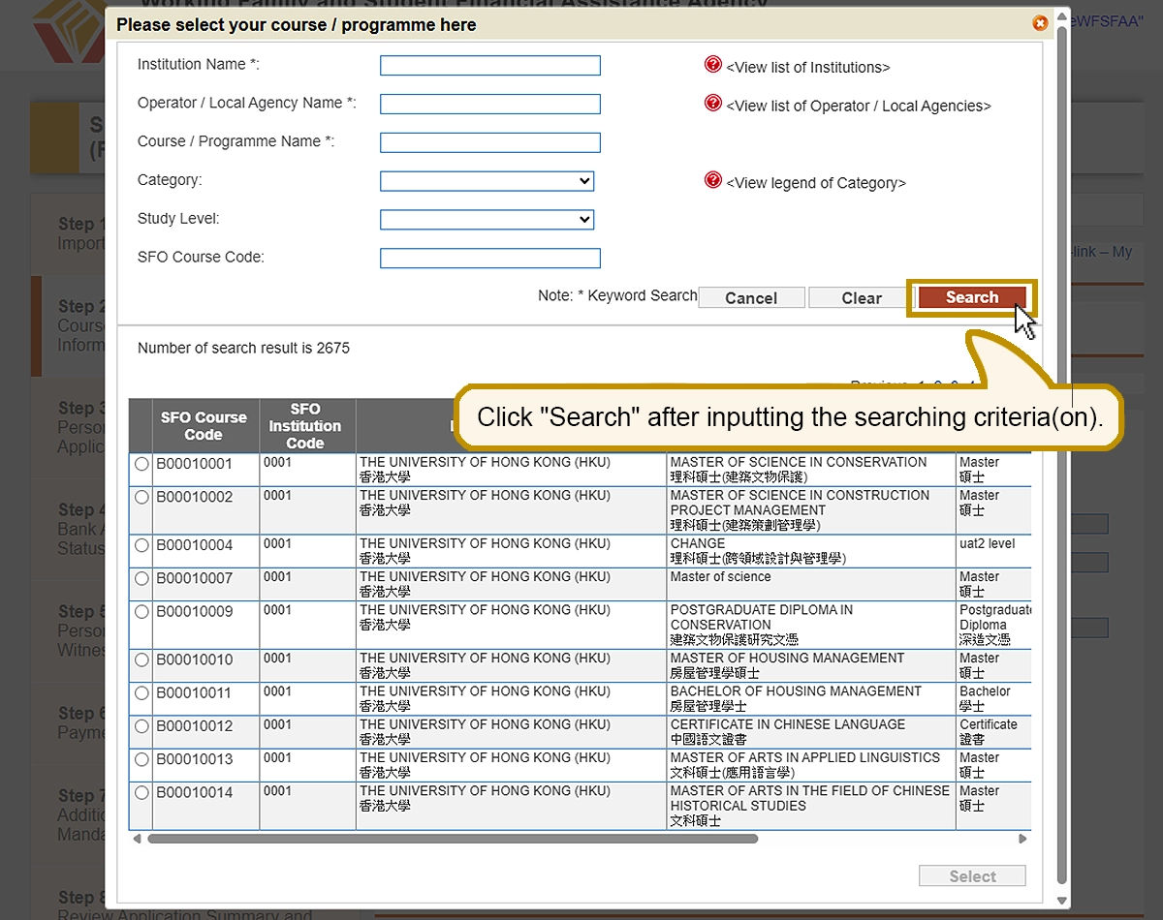The height and width of the screenshot is (920, 1163).
Task: Close the course selection dialog
Action: (1040, 23)
